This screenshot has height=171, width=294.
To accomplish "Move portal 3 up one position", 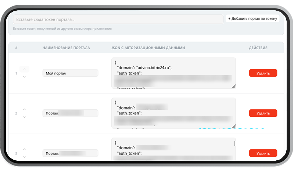I will (x=24, y=149).
